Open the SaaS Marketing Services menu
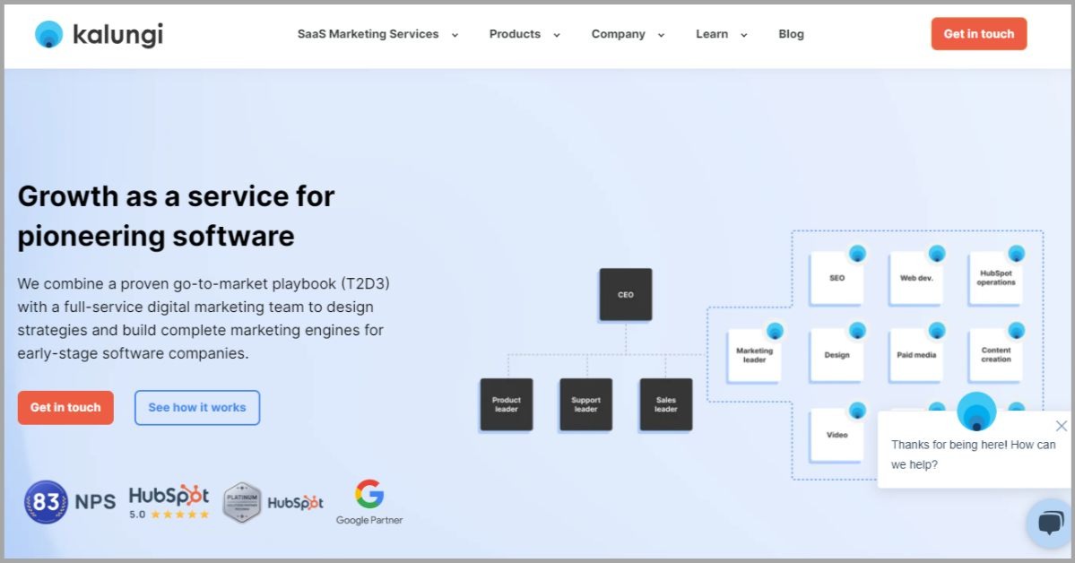1075x563 pixels. 368,34
